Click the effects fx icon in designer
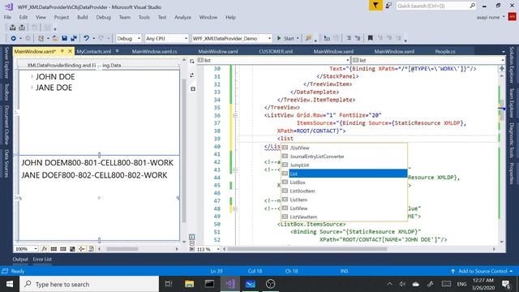Screen dimensions: 519x292 (x=45, y=249)
